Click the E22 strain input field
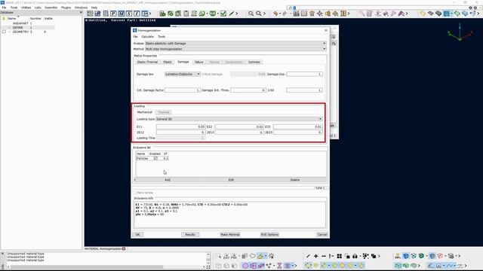The width and height of the screenshot is (483, 271). [239, 126]
